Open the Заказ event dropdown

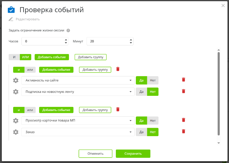coord(130,132)
